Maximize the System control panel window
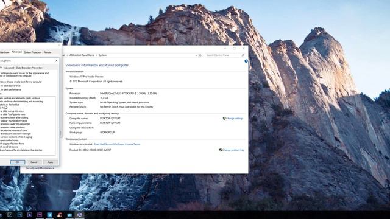This screenshot has height=219, width=390. point(234,48)
